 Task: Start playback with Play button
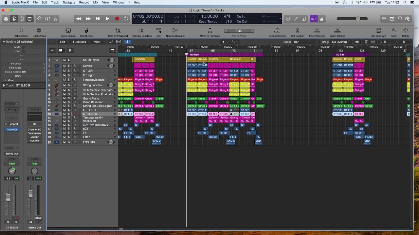(x=107, y=19)
